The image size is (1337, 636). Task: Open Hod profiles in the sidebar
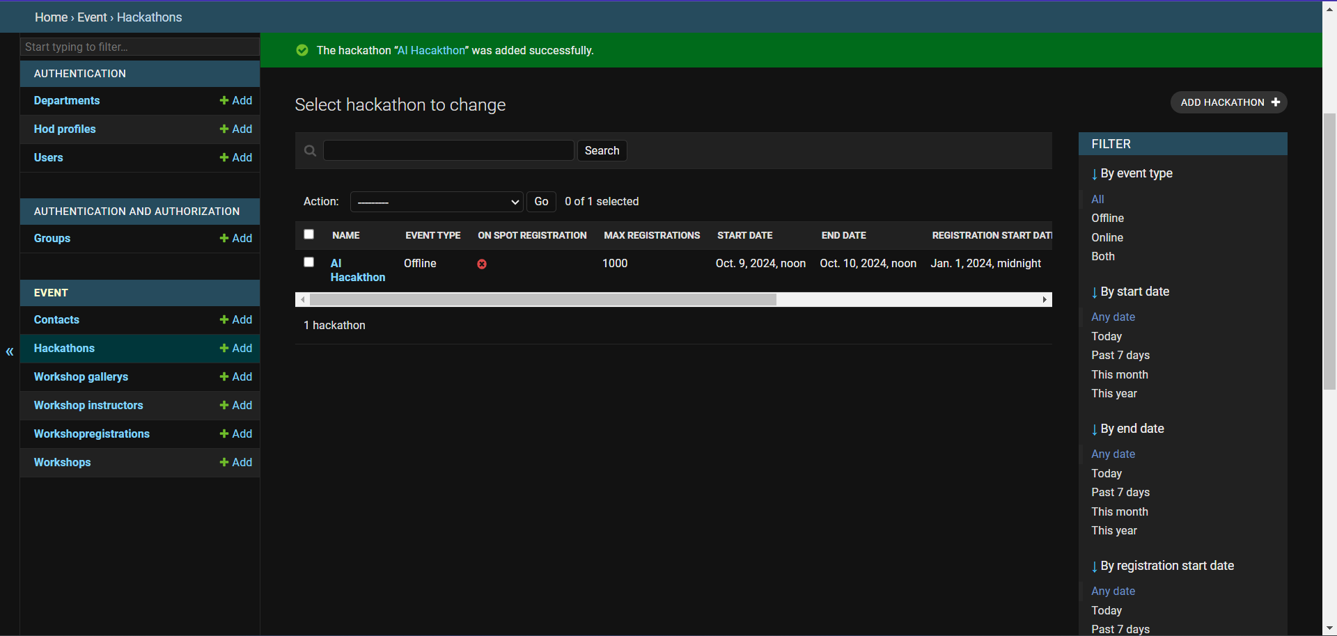tap(65, 129)
